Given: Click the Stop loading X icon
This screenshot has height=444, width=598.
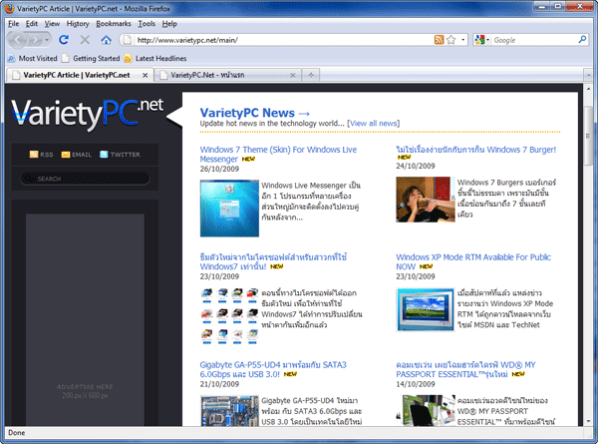Looking at the screenshot, I should pyautogui.click(x=85, y=40).
